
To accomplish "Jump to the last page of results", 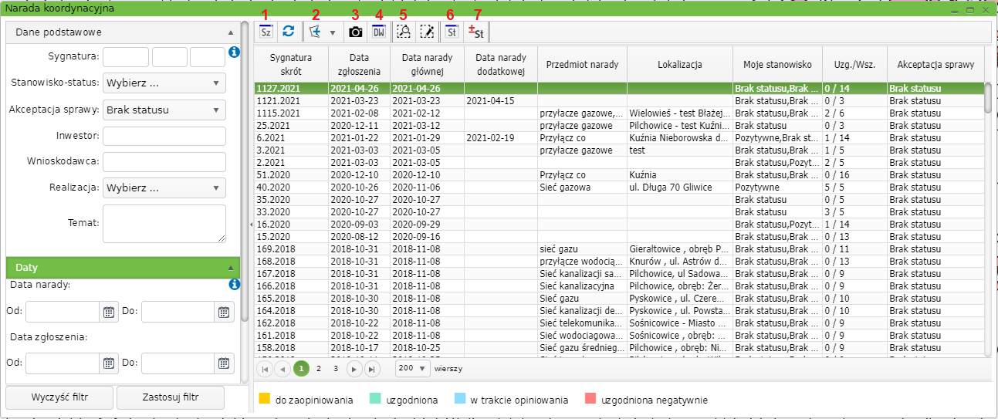I will point(373,369).
